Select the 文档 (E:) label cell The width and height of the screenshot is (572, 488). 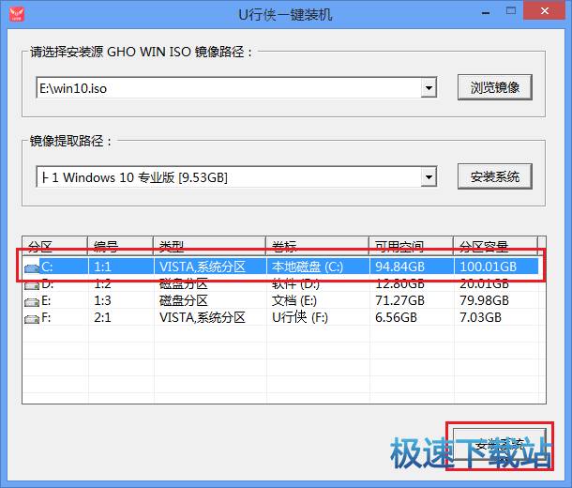(318, 300)
